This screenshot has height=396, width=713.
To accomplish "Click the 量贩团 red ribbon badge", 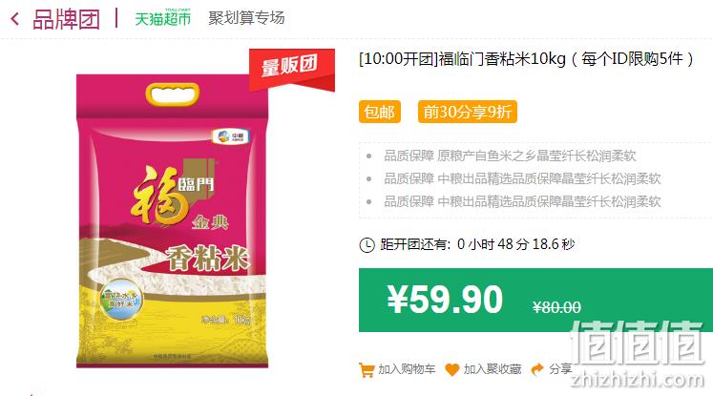I will [x=292, y=69].
